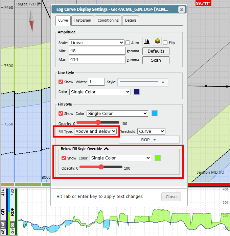Close the Log Curve Display Settings dialog
Screen dimensions: 230x236
point(182,10)
